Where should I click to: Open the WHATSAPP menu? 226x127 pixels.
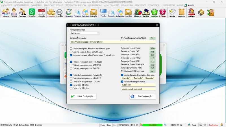pyautogui.click(x=36, y=5)
